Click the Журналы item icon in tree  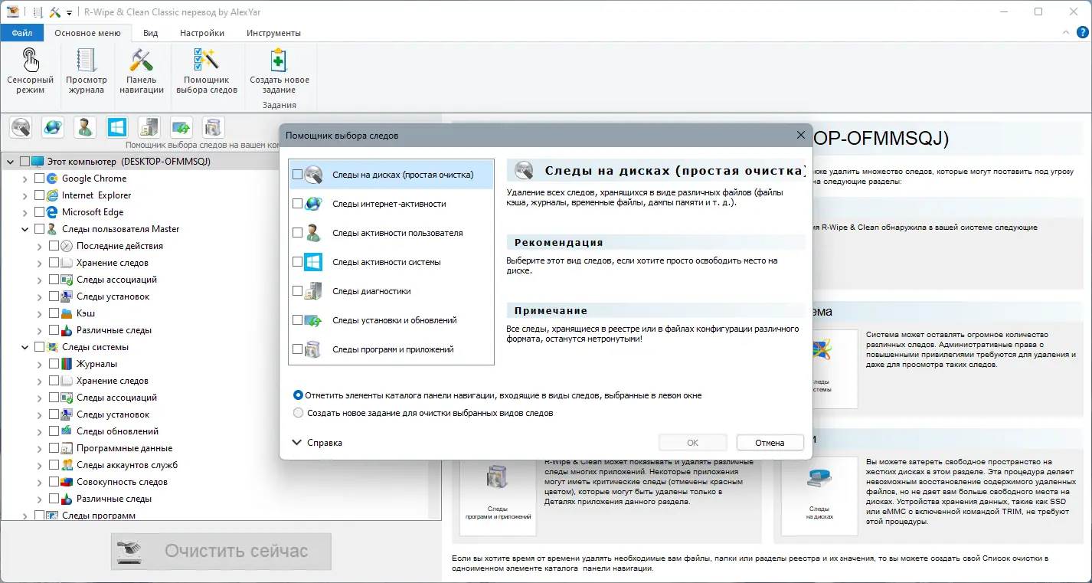67,364
